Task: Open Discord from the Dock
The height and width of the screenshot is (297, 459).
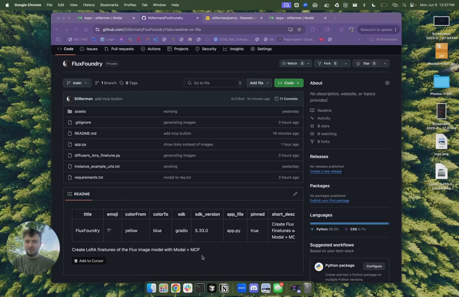Action: click(x=254, y=288)
